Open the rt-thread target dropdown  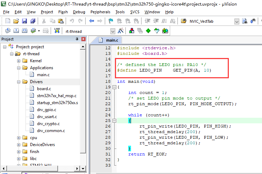[x=112, y=31]
